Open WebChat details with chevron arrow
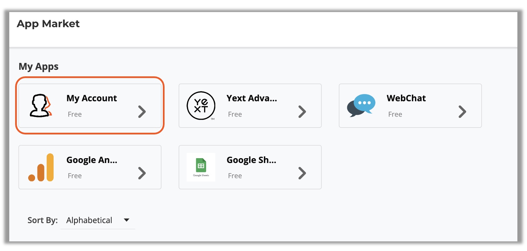The height and width of the screenshot is (251, 527). point(462,112)
